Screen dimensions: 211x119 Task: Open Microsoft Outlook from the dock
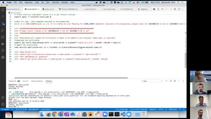(x=60, y=114)
